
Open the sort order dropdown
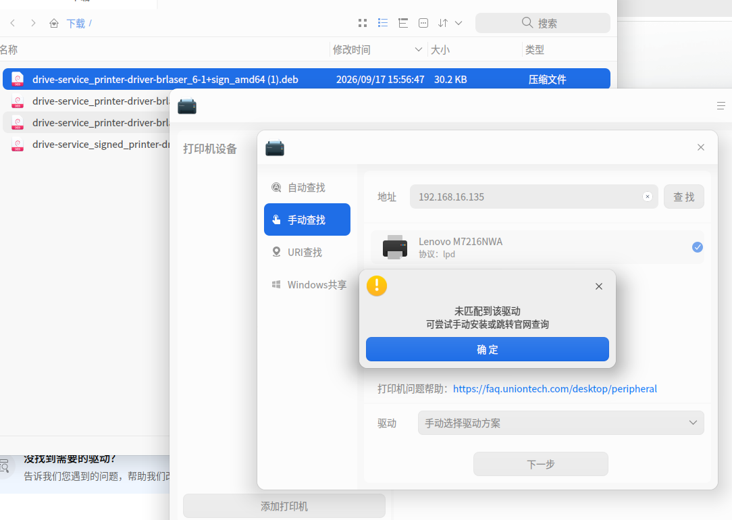tap(450, 23)
